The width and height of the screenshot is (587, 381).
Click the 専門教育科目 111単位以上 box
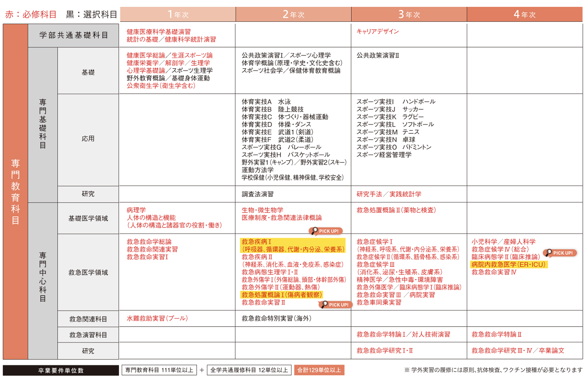[159, 370]
